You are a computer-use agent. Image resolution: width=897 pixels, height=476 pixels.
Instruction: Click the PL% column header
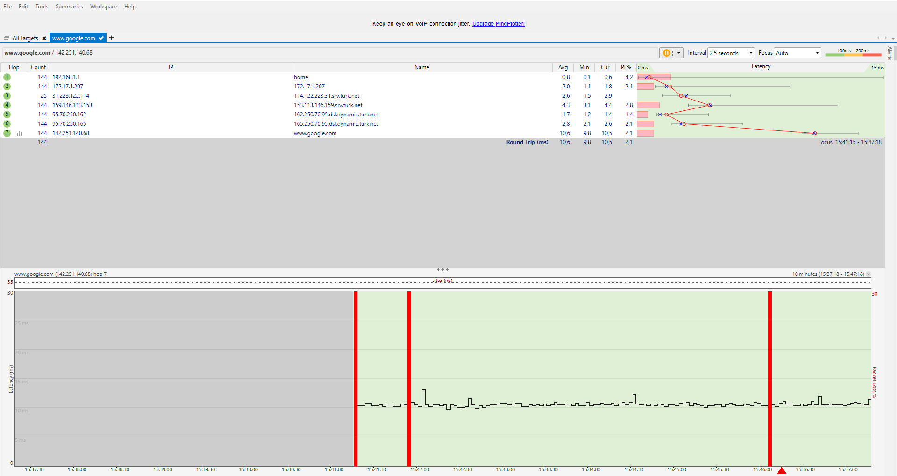pyautogui.click(x=626, y=67)
